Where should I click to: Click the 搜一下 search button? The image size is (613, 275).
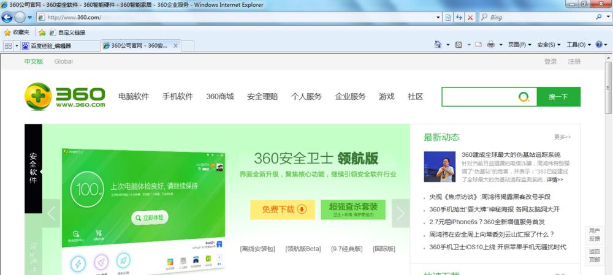pyautogui.click(x=558, y=97)
